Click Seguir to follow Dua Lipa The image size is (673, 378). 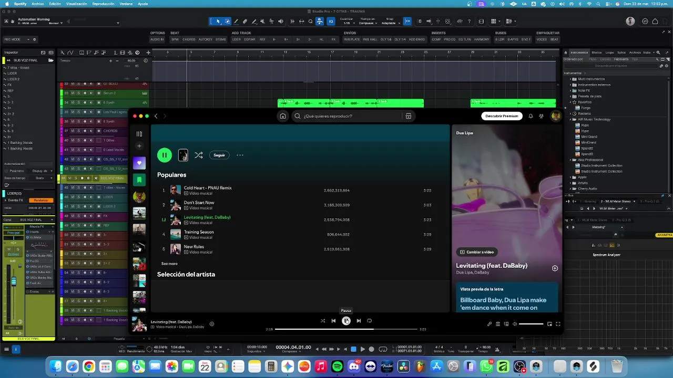point(219,155)
